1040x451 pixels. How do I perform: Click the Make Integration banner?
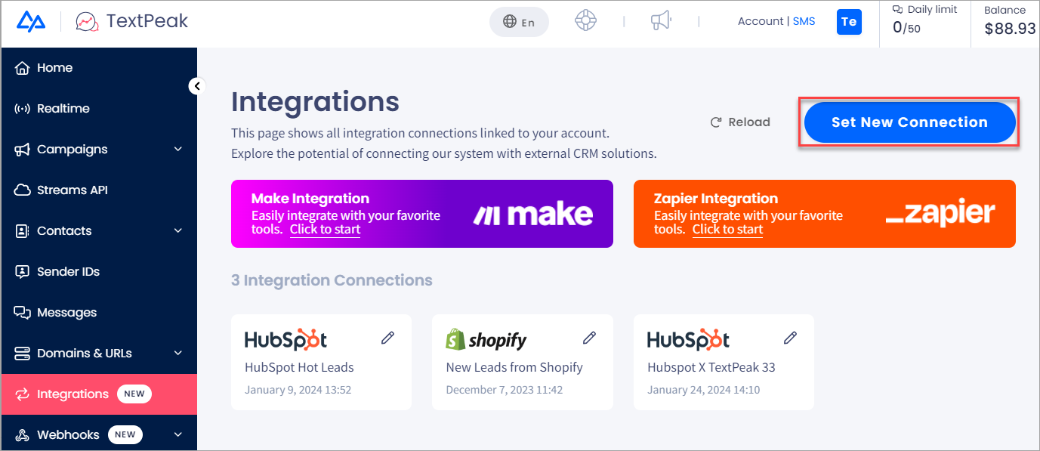point(422,214)
